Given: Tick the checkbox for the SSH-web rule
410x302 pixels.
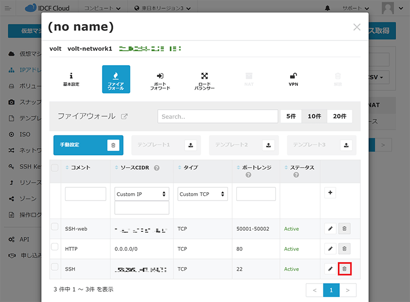Looking at the screenshot, I should pos(55,227).
